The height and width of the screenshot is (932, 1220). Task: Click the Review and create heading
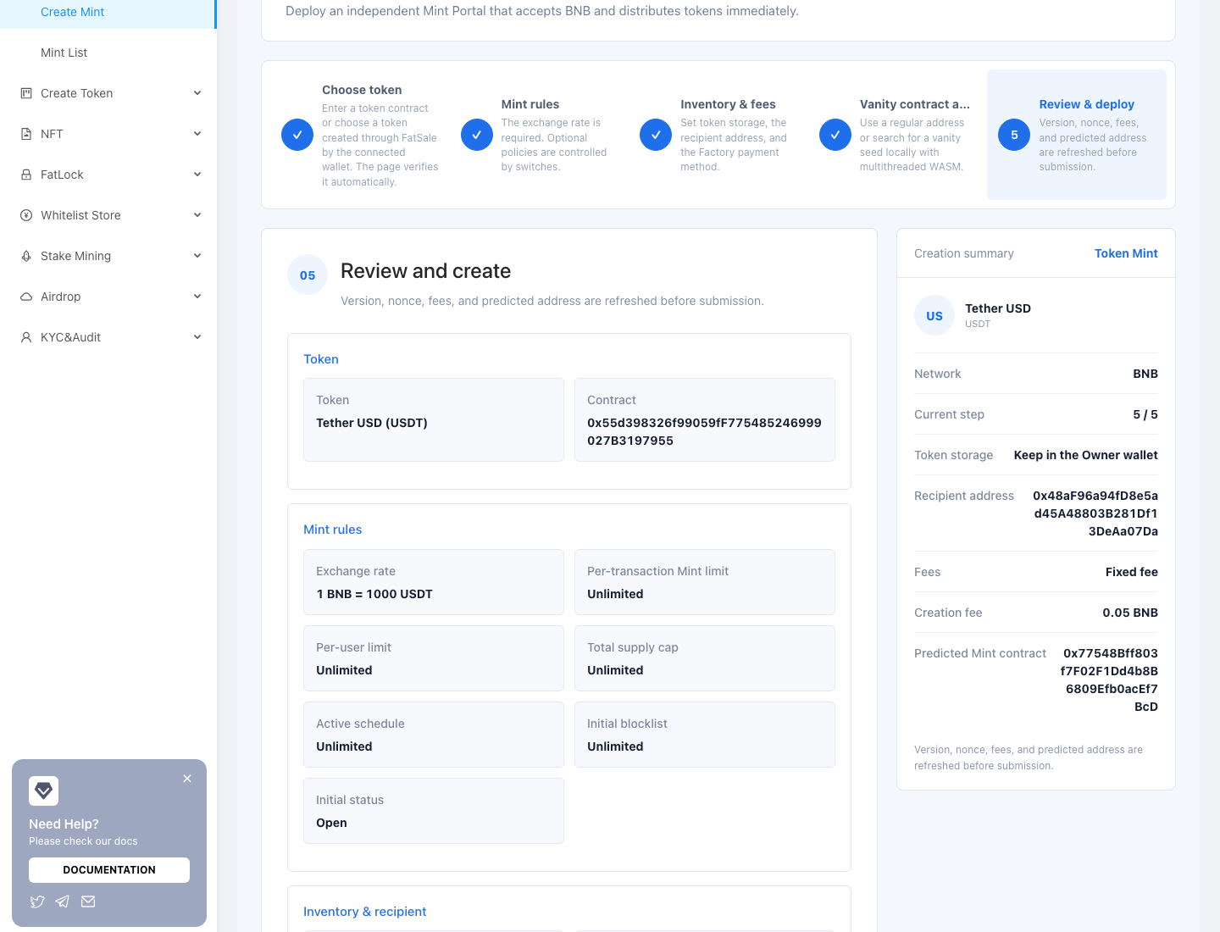425,271
